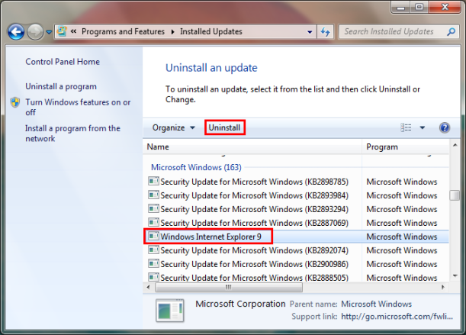466x335 pixels.
Task: Click the change view icon
Action: point(406,127)
